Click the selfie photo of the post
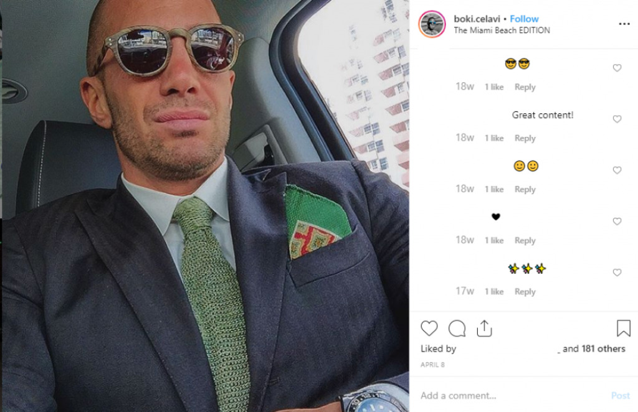This screenshot has height=412, width=638. coord(204,205)
